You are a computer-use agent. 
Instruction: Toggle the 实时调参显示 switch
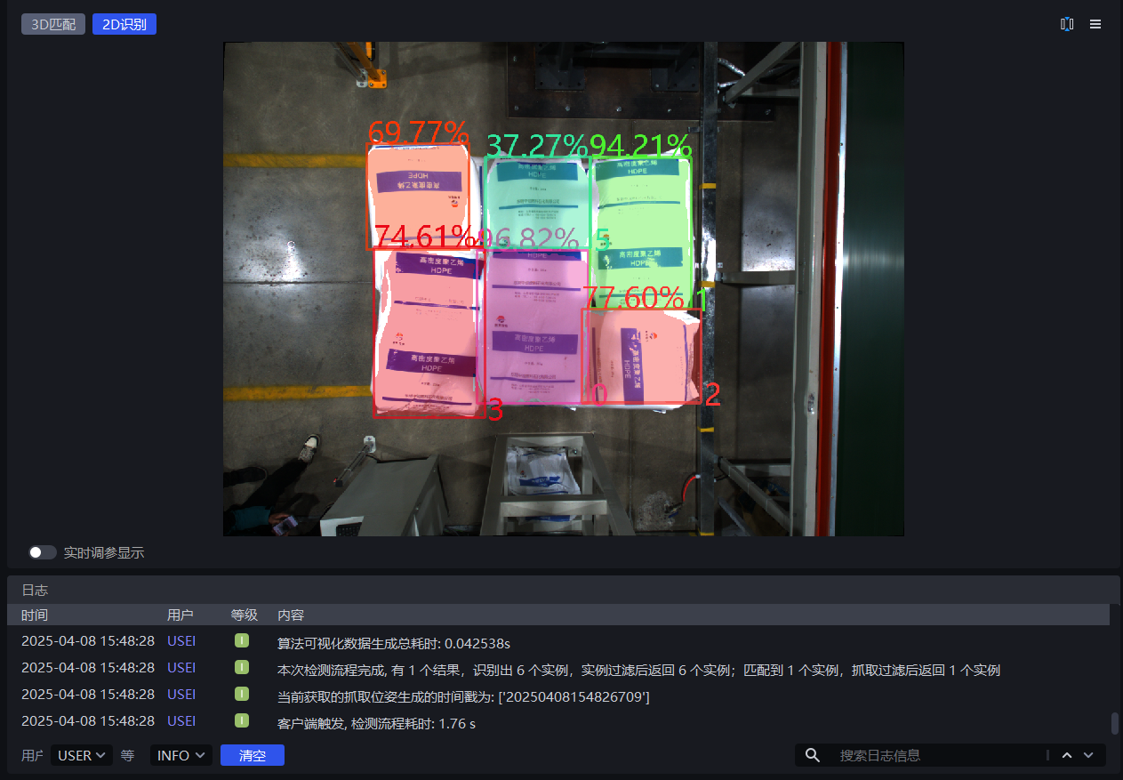click(x=42, y=552)
